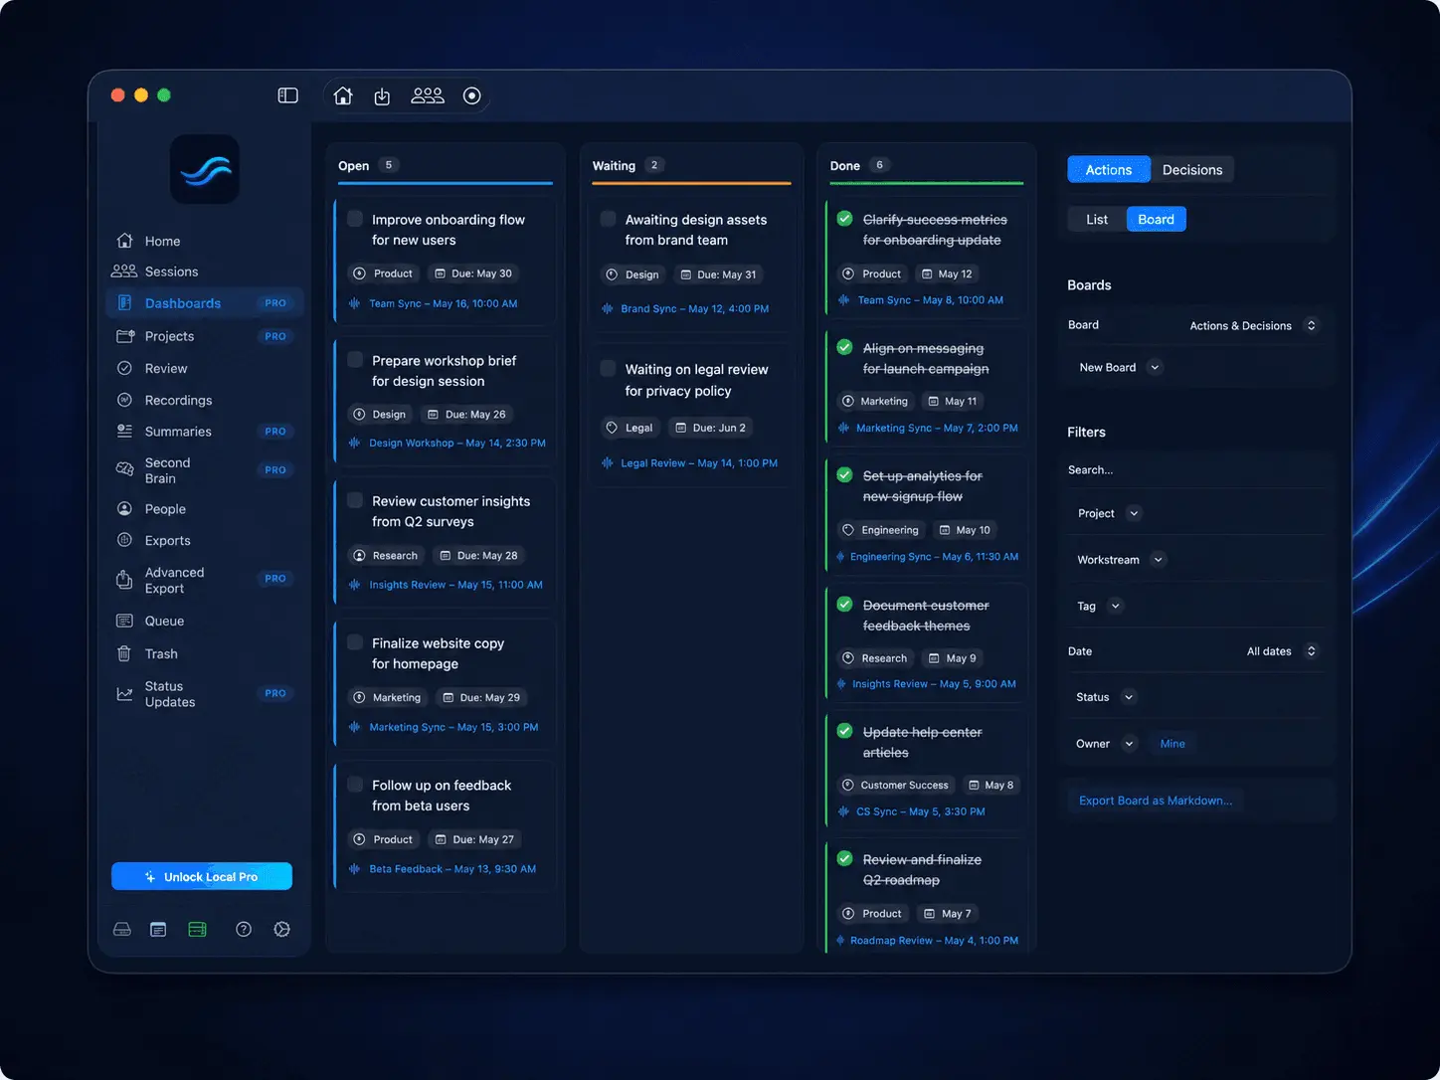
Task: Click the Second Brain icon
Action: tap(124, 469)
